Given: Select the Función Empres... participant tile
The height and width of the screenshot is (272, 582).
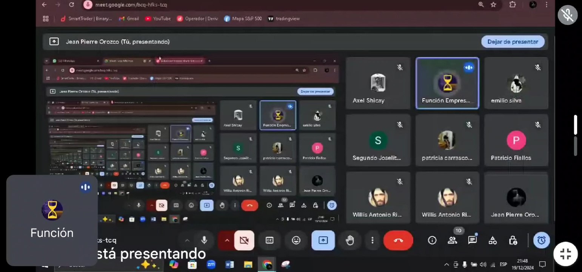Looking at the screenshot, I should (447, 83).
